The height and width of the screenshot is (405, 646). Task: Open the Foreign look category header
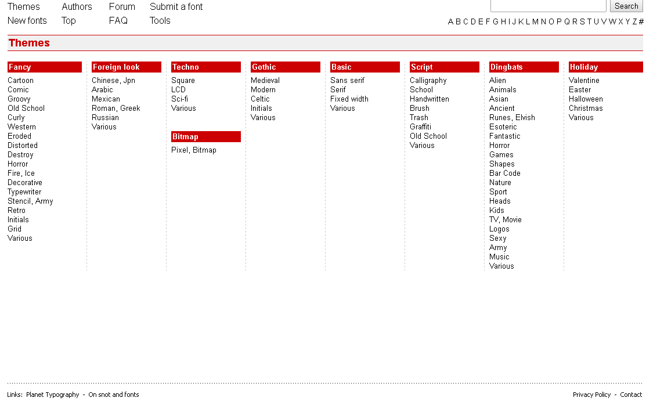click(x=127, y=67)
